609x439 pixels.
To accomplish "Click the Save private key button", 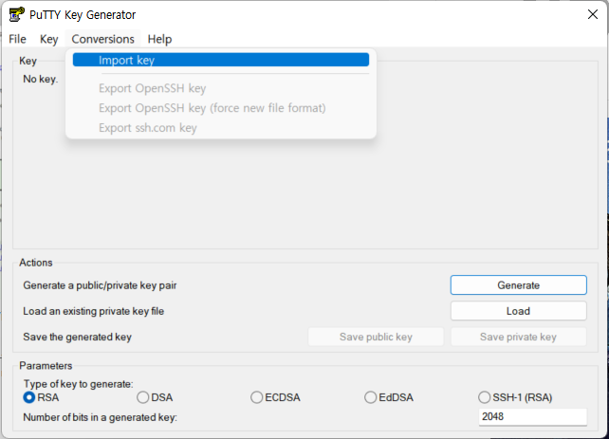I will pyautogui.click(x=519, y=337).
